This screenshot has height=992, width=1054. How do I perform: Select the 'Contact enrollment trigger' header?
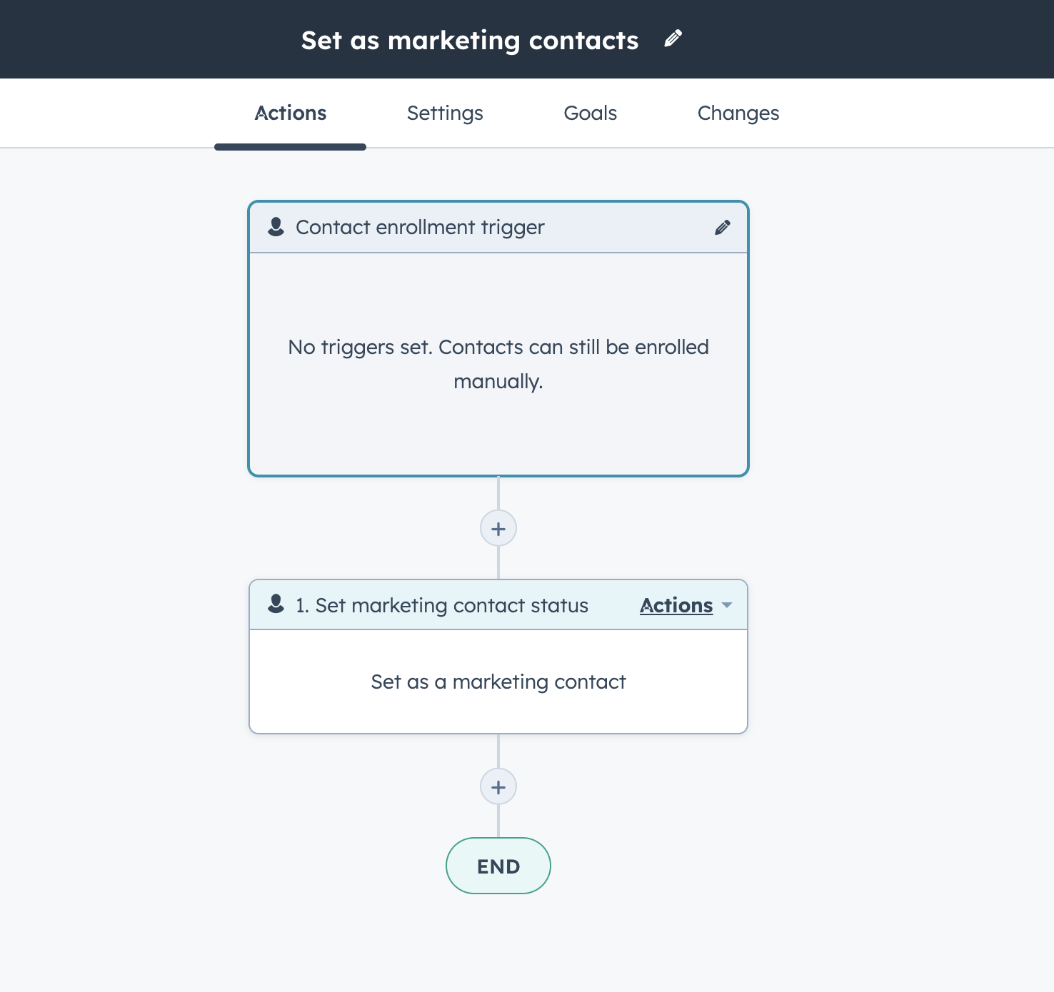point(498,228)
